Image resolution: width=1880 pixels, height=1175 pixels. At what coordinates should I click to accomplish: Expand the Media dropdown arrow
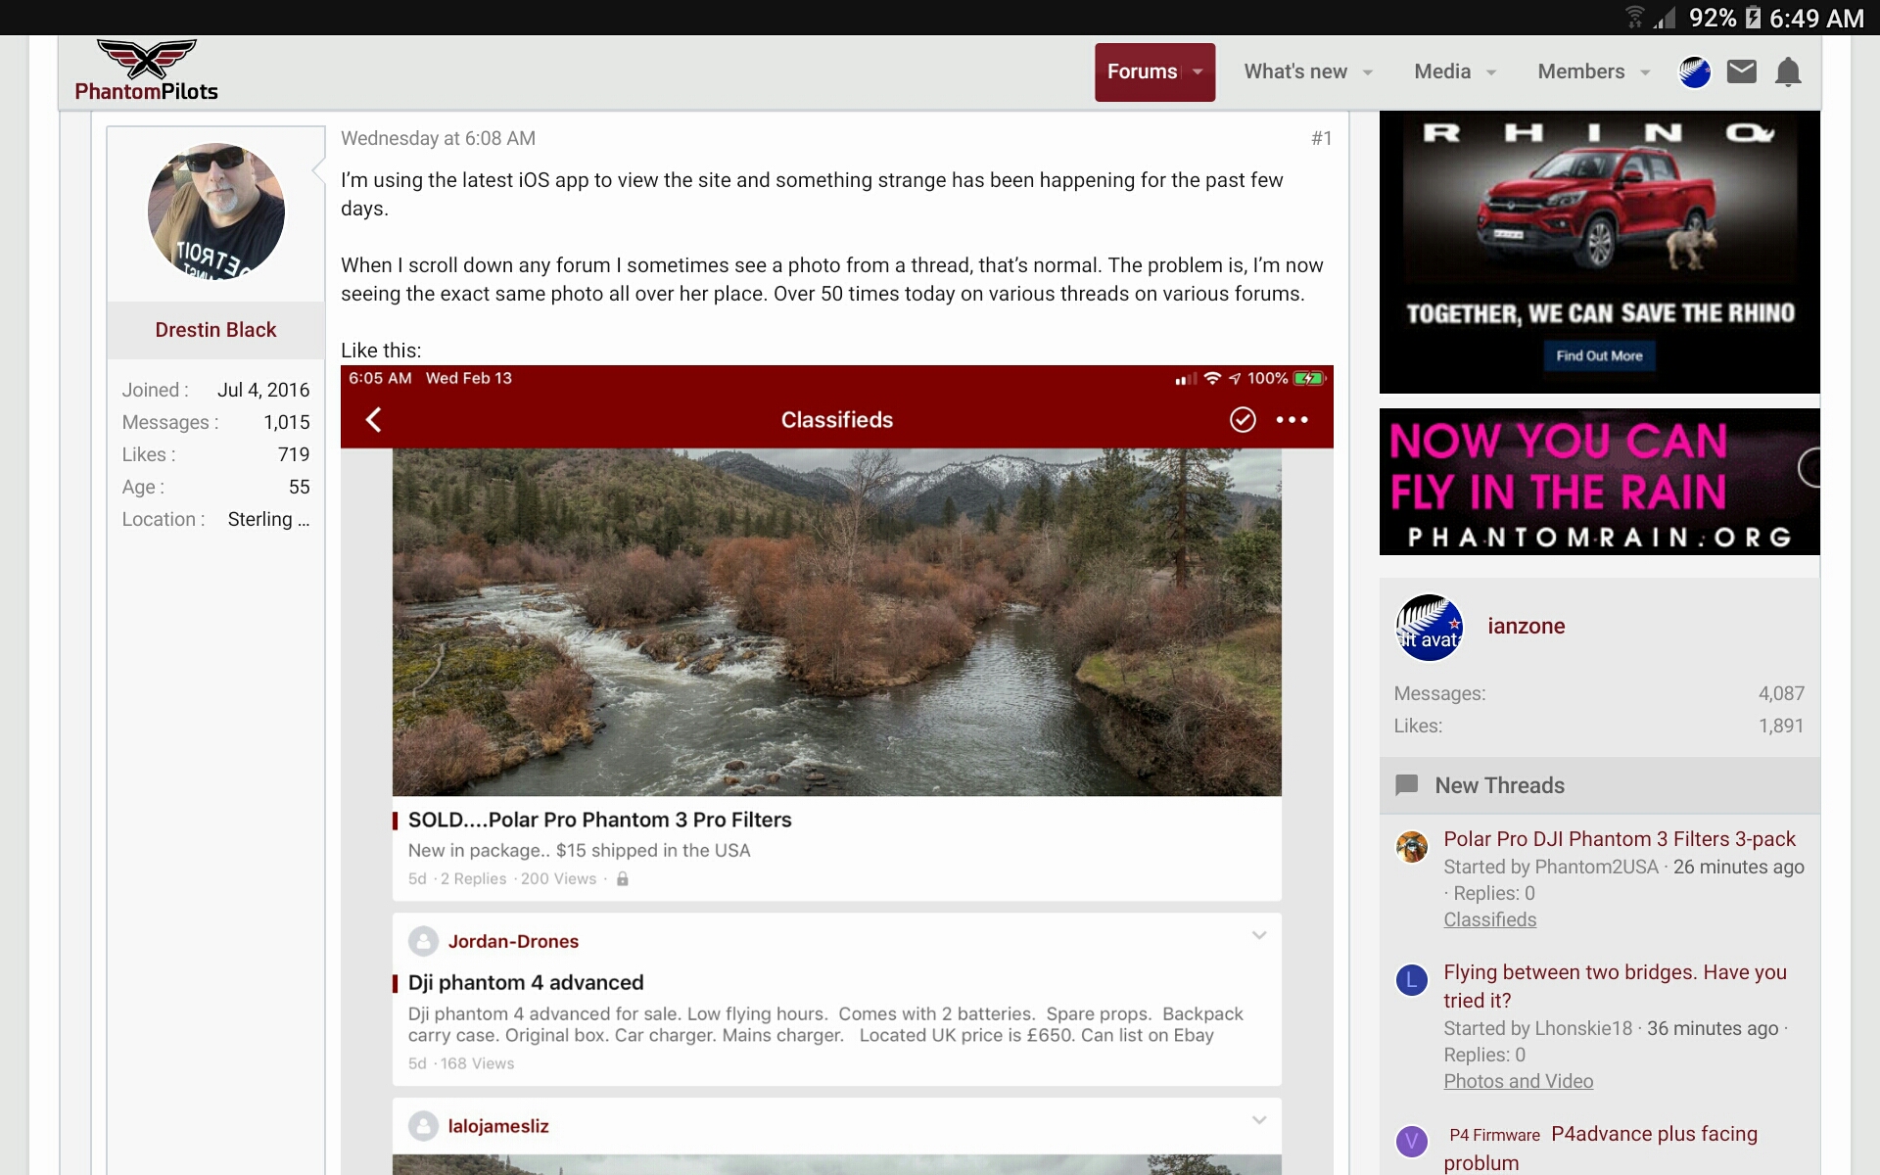1491,72
